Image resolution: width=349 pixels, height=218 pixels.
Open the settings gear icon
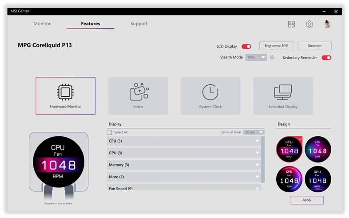pos(309,24)
